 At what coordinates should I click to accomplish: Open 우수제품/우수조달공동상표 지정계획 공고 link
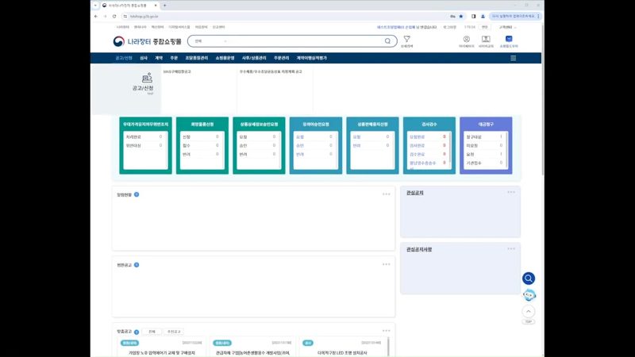pyautogui.click(x=271, y=71)
